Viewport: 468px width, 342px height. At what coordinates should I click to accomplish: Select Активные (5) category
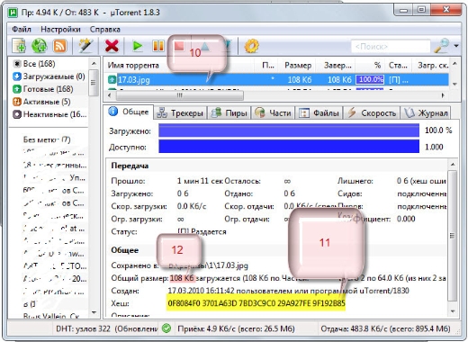pyautogui.click(x=47, y=102)
